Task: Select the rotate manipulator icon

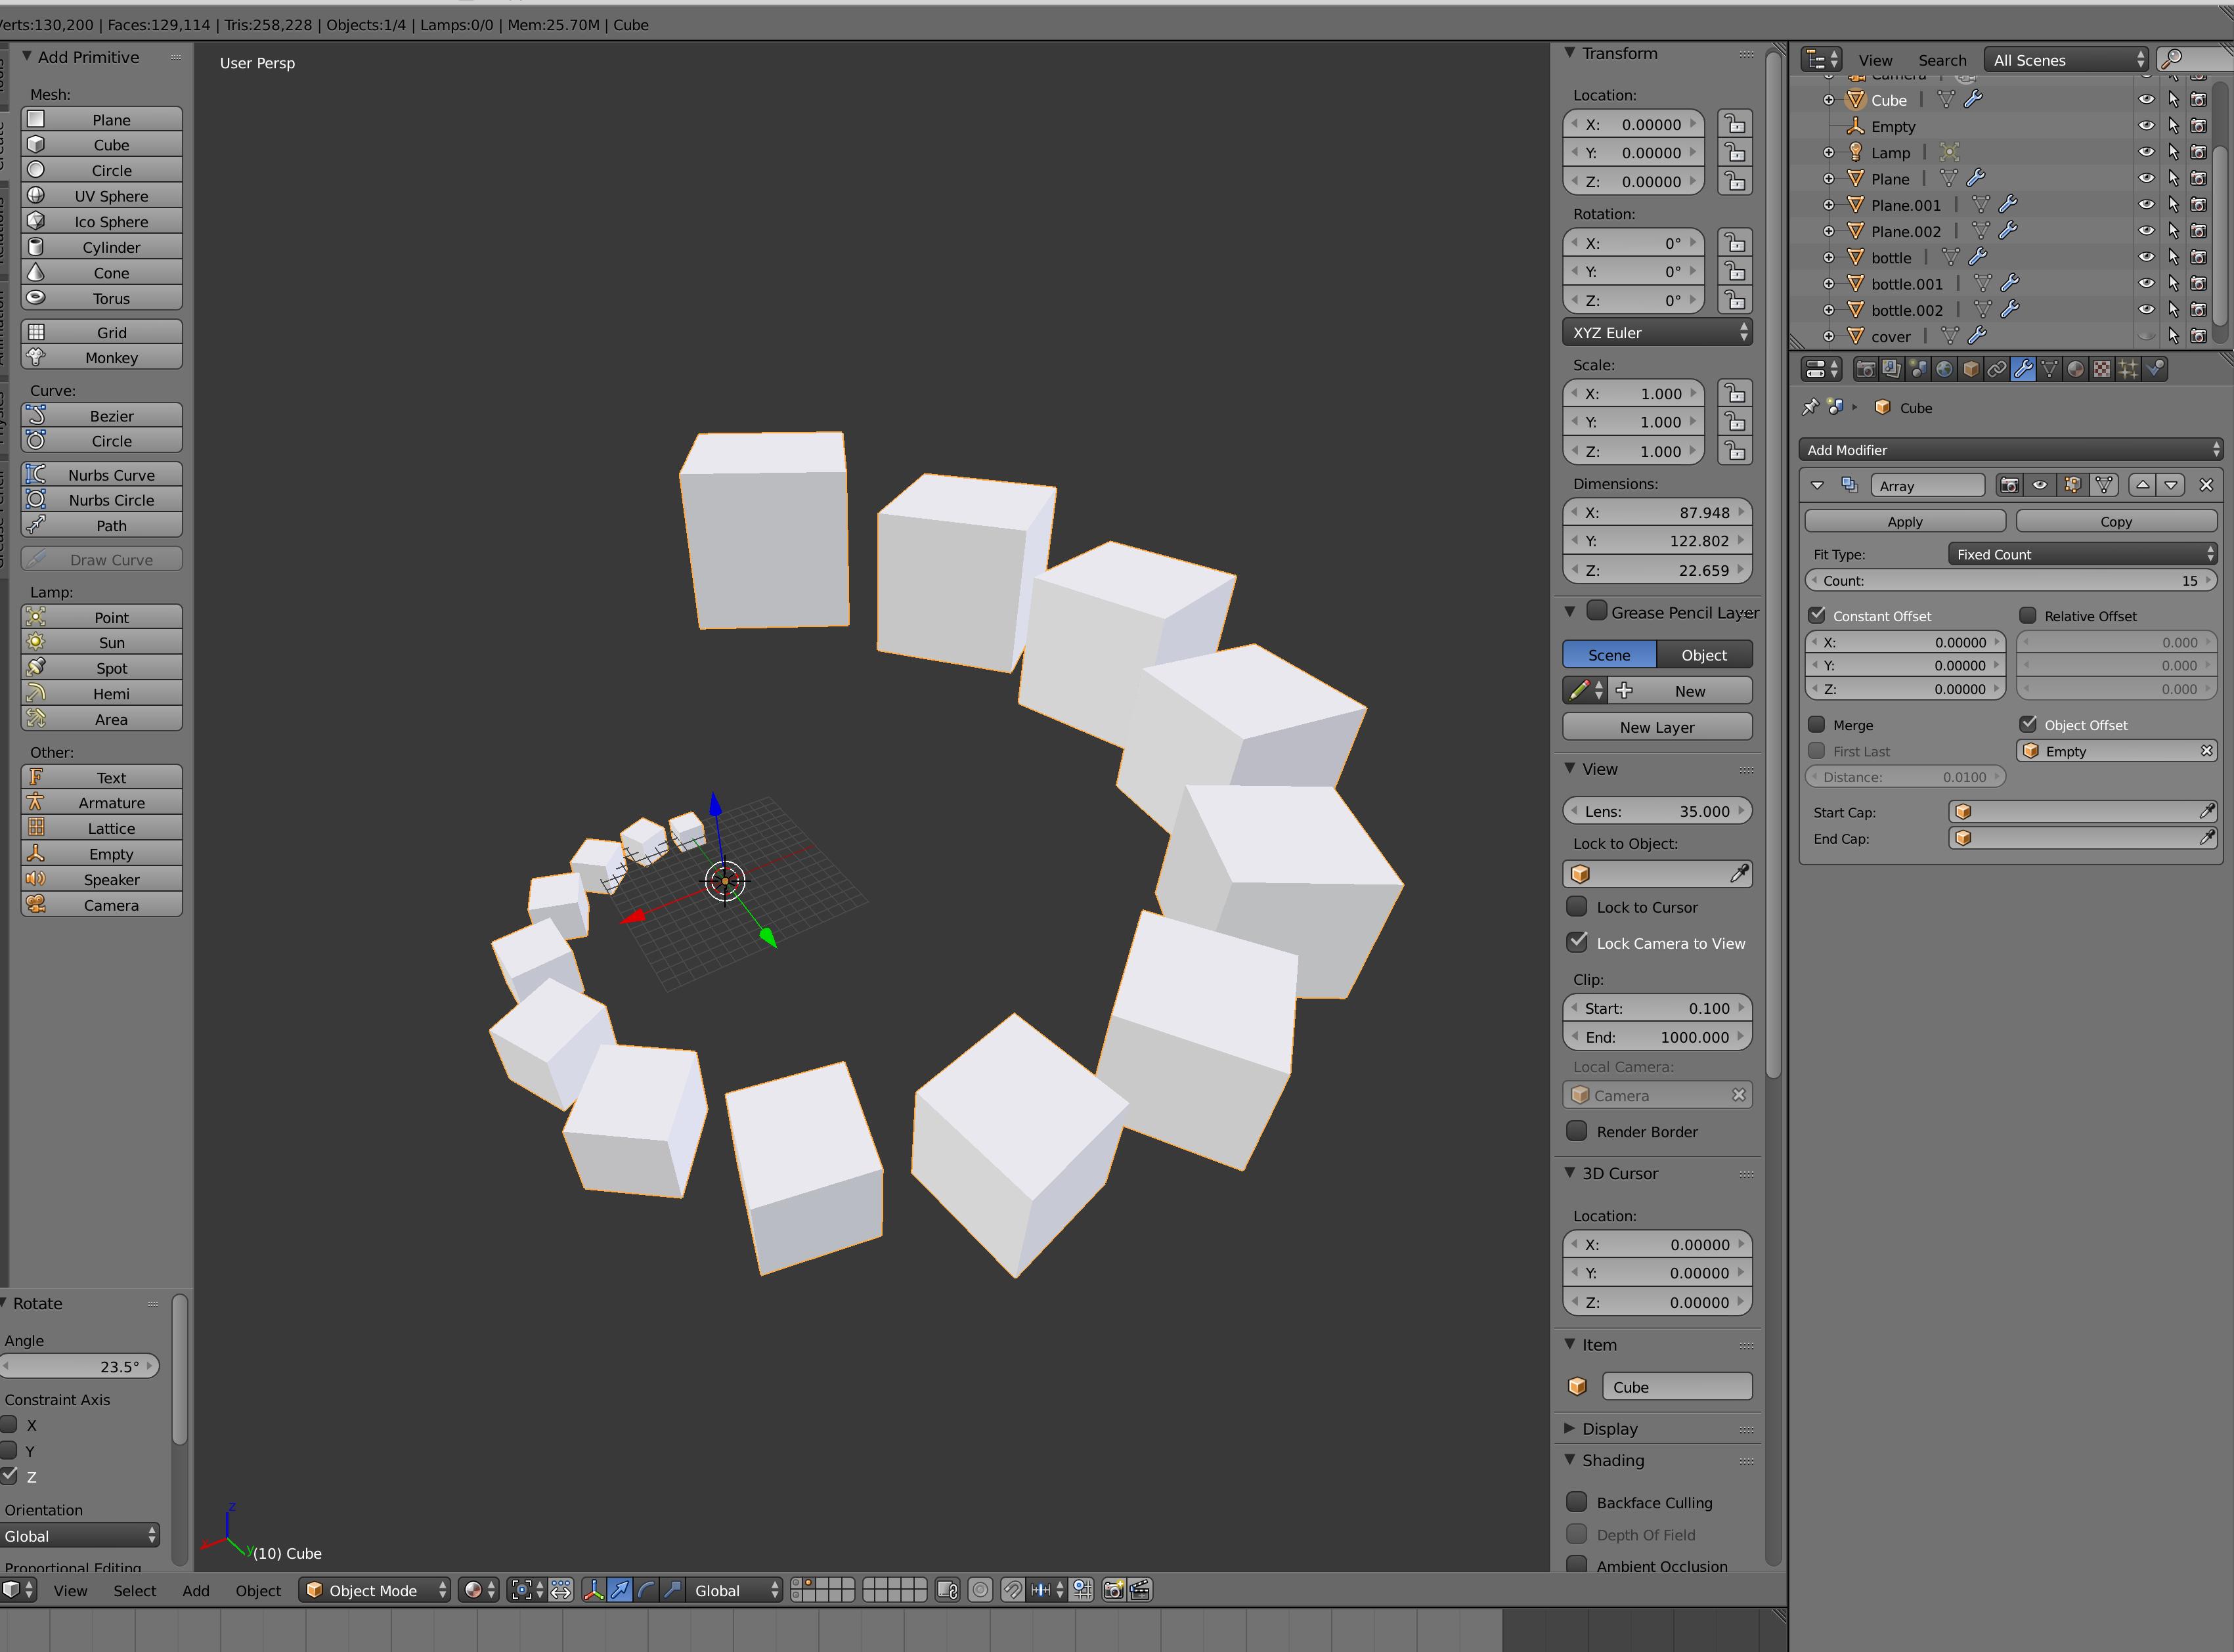Action: [646, 1590]
